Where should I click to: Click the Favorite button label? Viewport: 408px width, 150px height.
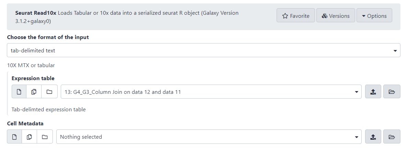point(300,16)
